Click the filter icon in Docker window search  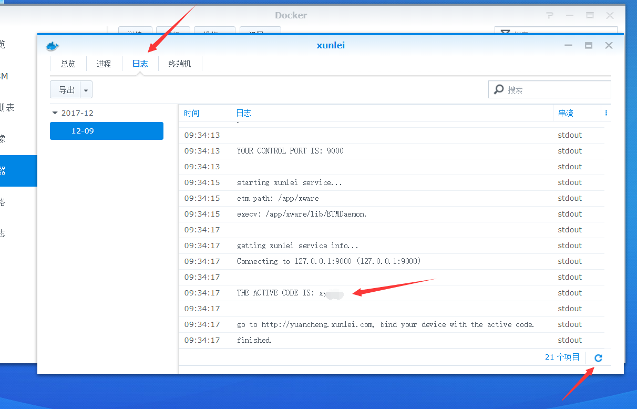505,33
